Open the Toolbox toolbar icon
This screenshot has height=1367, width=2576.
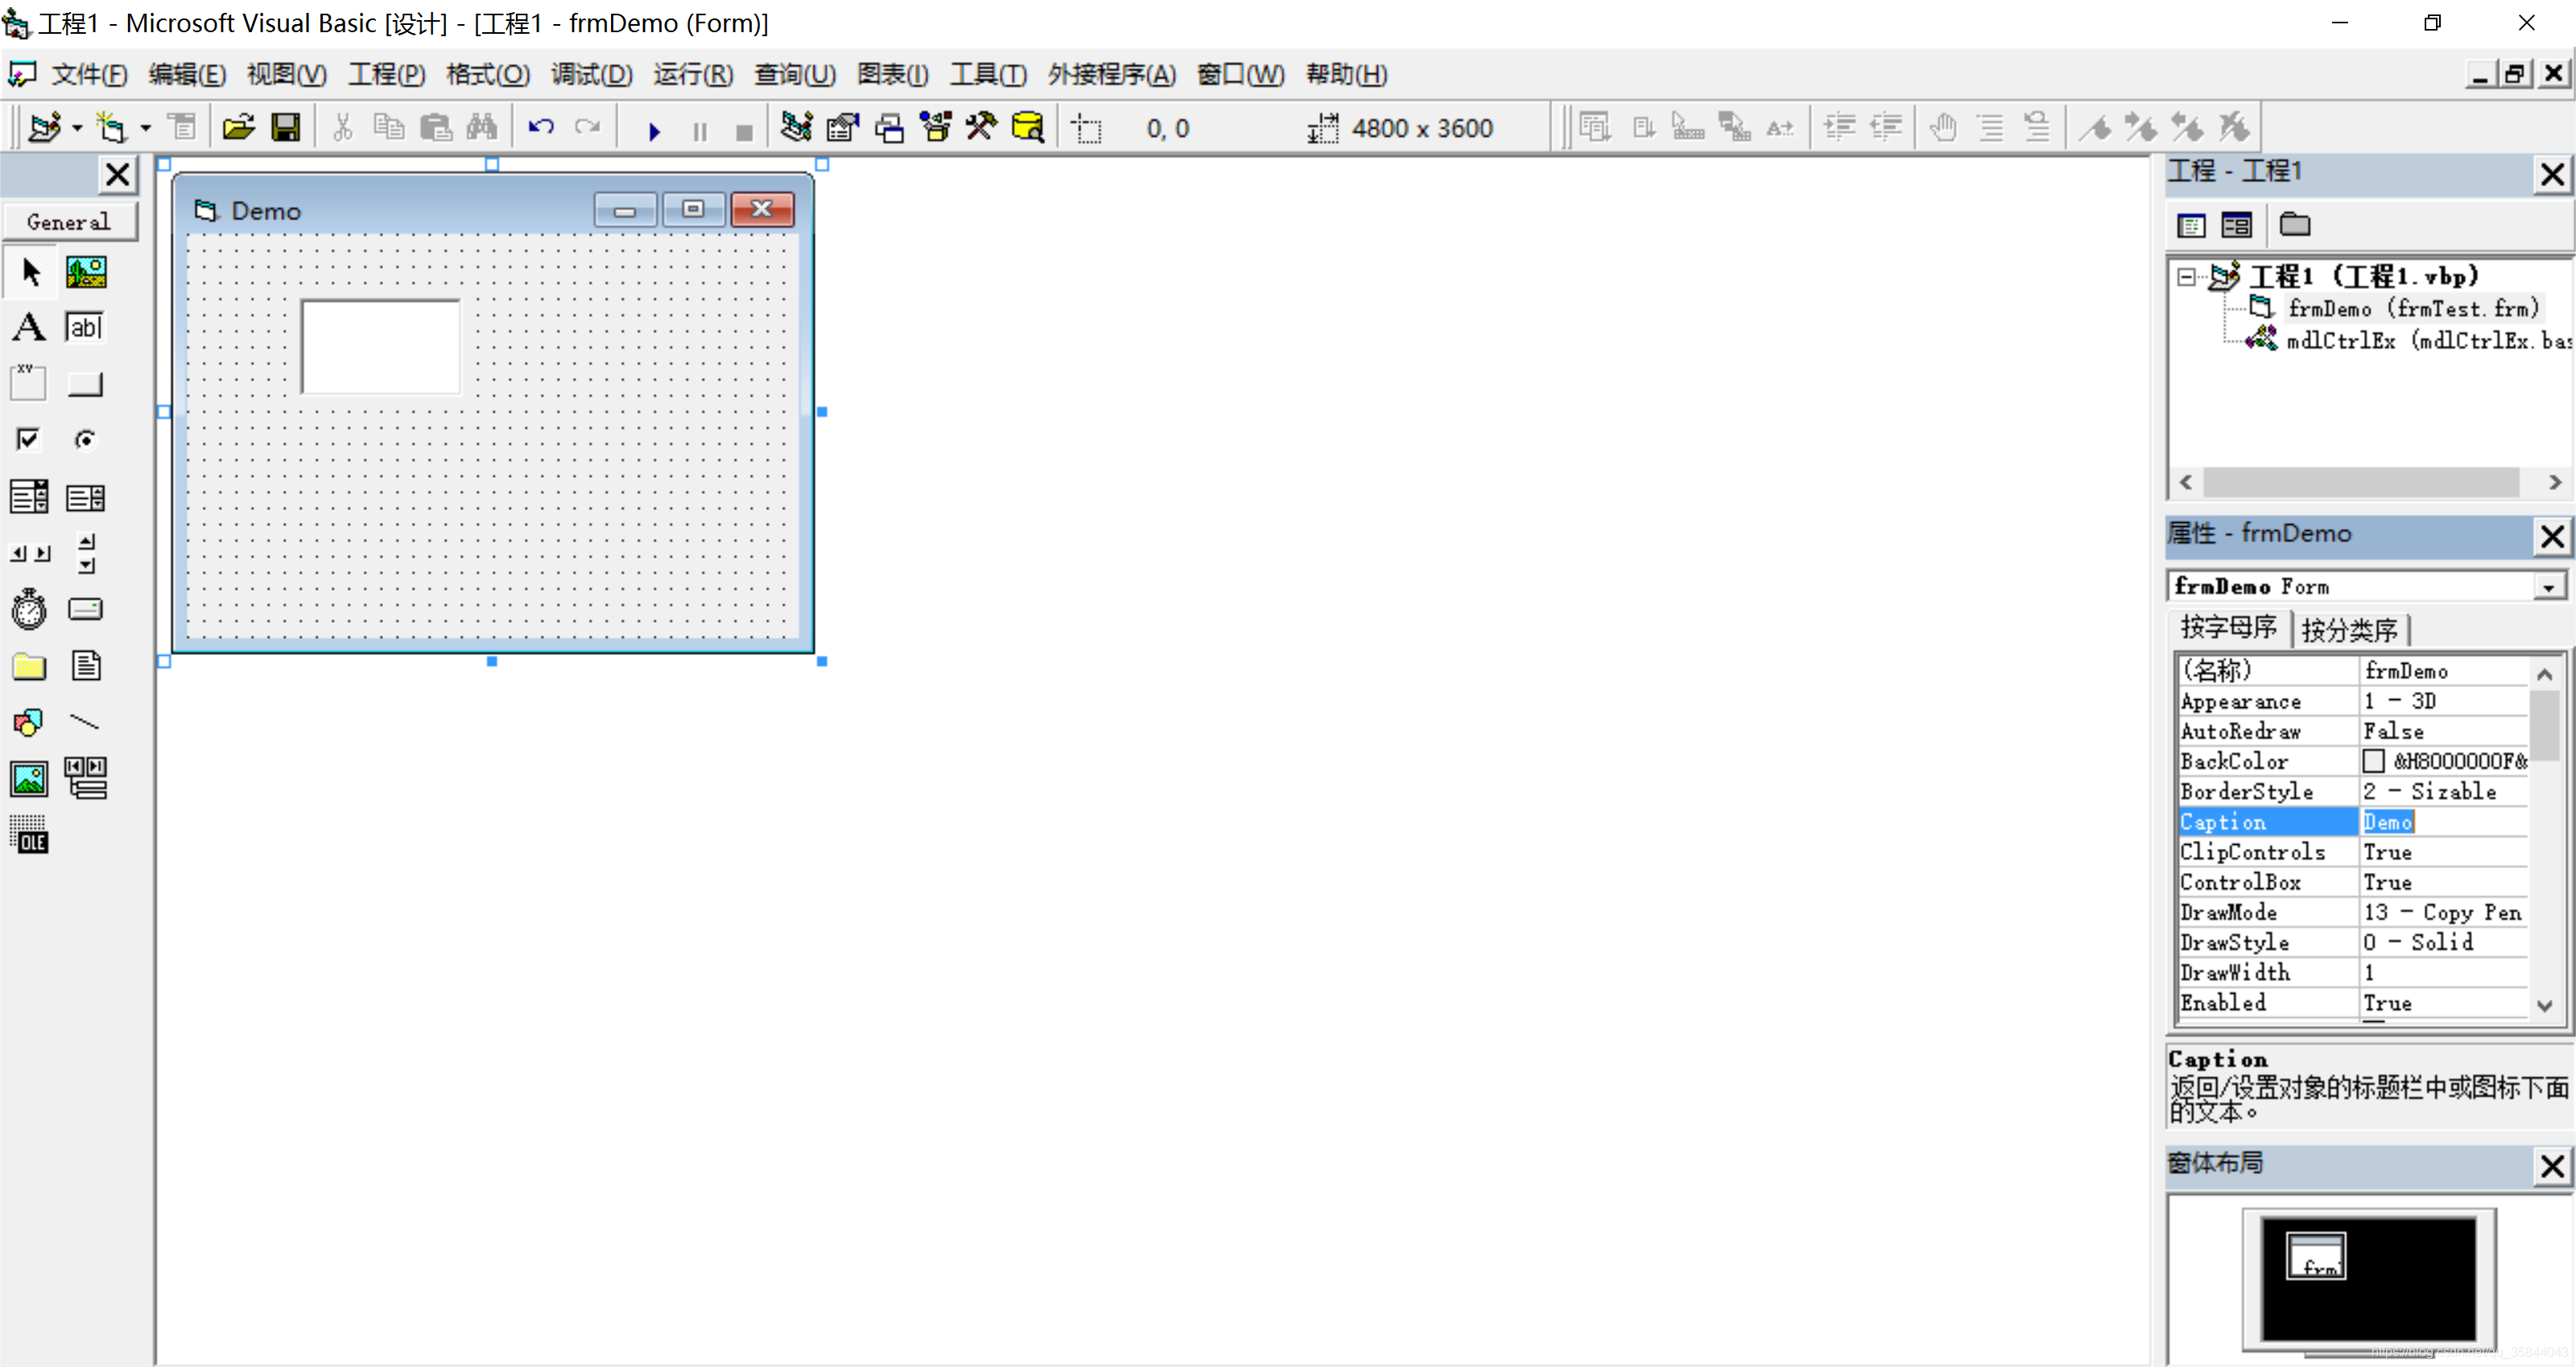coord(981,128)
